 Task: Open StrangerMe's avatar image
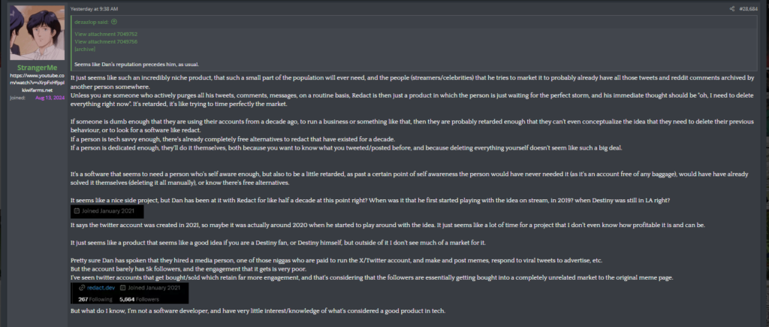(x=38, y=33)
